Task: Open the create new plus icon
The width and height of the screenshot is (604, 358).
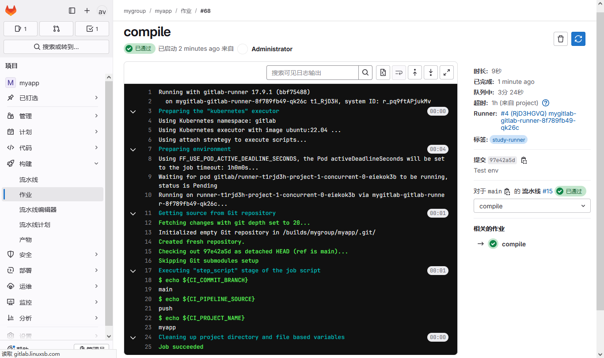Action: pos(87,11)
